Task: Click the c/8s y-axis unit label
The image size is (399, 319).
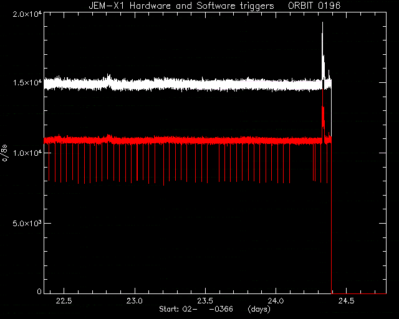Action: [4, 153]
